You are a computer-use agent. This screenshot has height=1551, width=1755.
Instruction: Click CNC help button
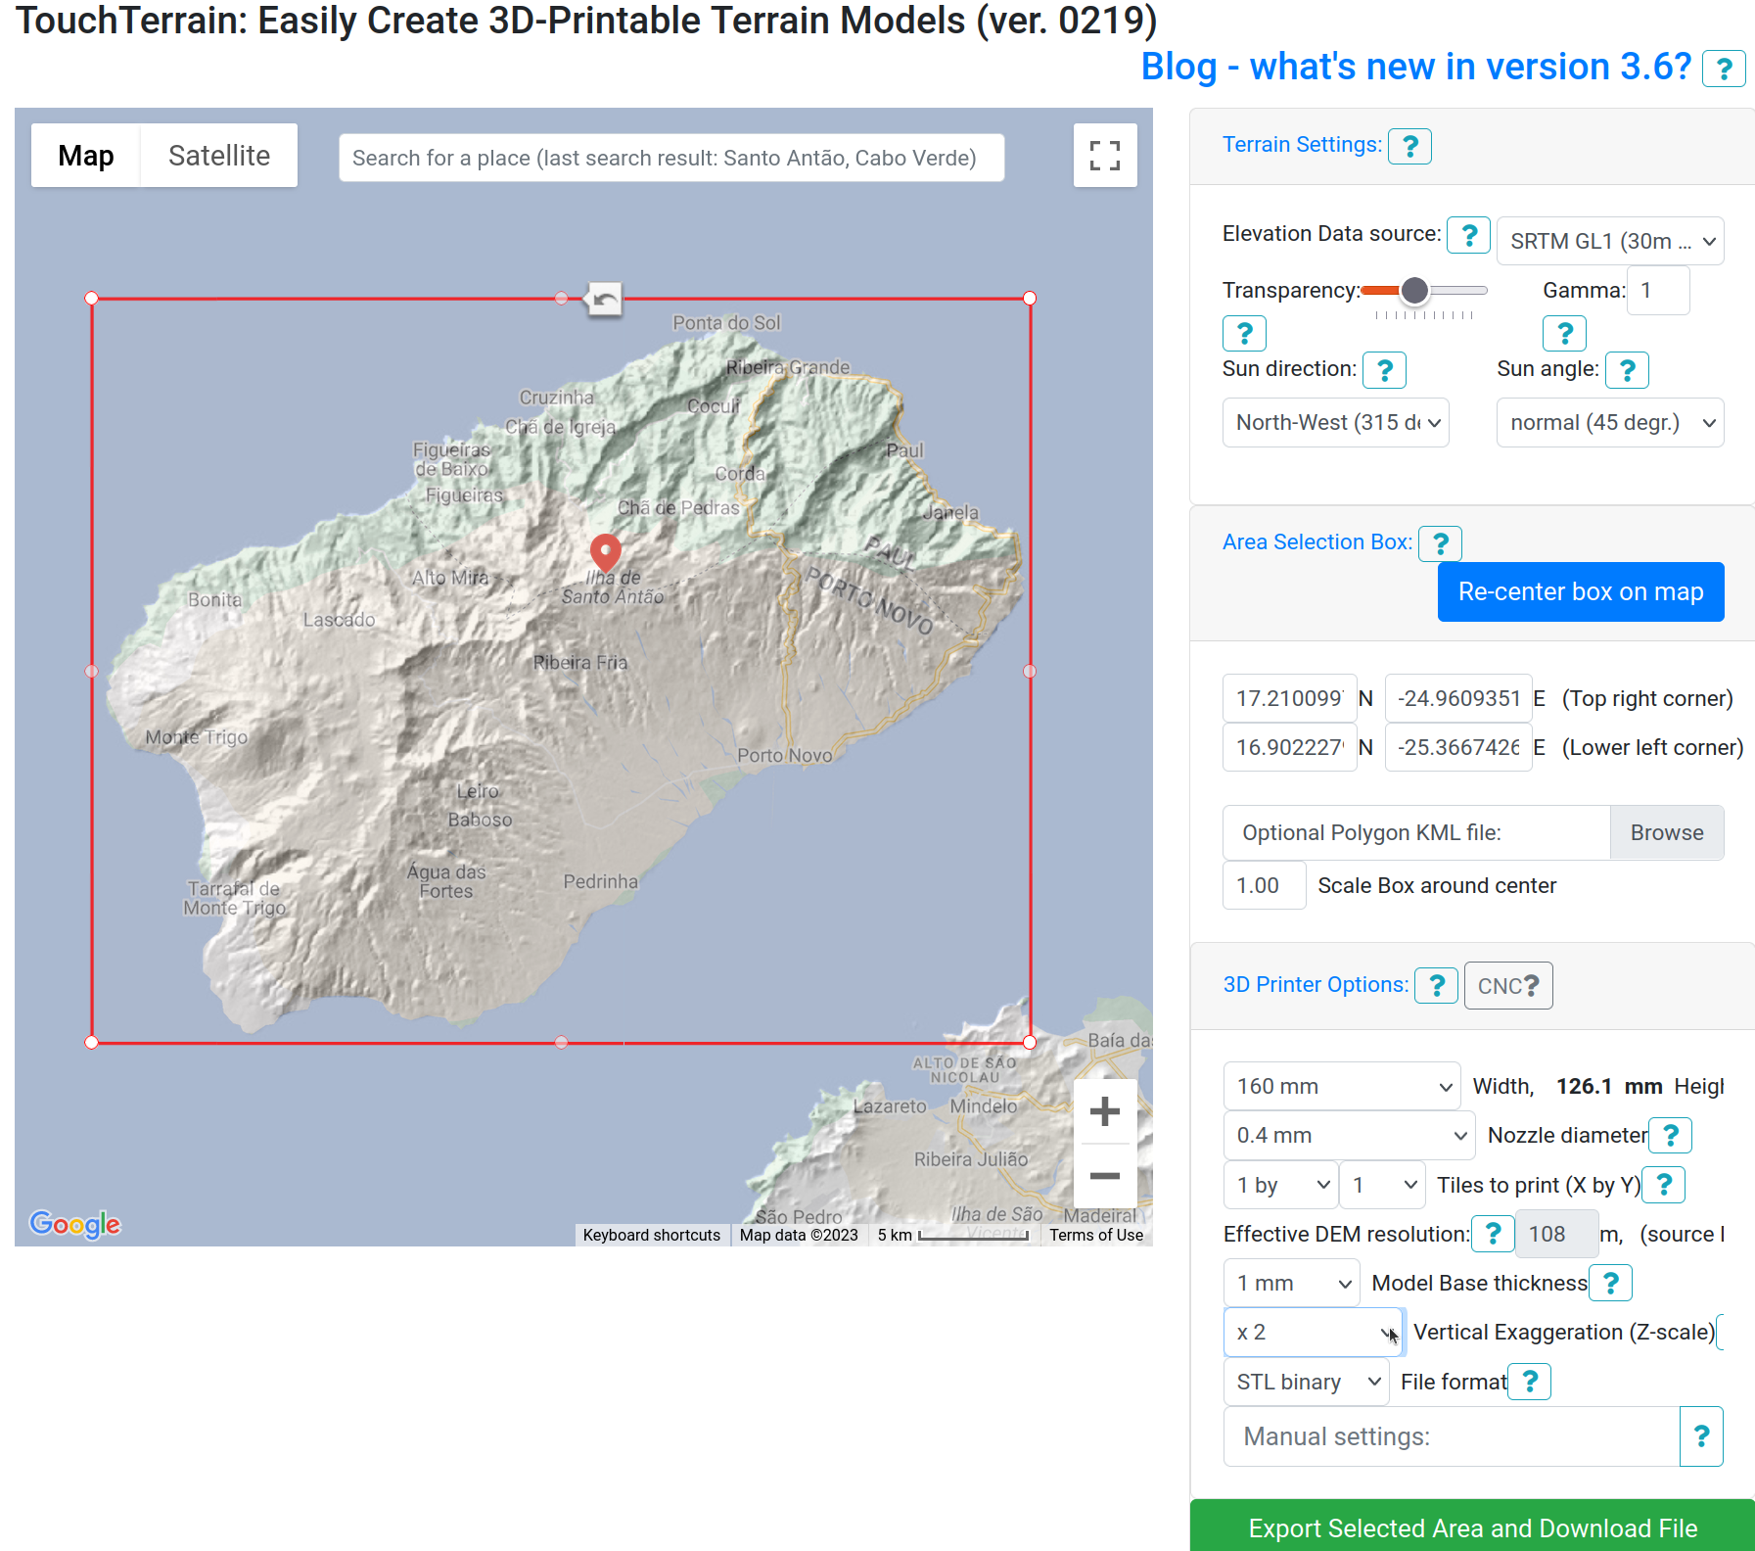1508,986
